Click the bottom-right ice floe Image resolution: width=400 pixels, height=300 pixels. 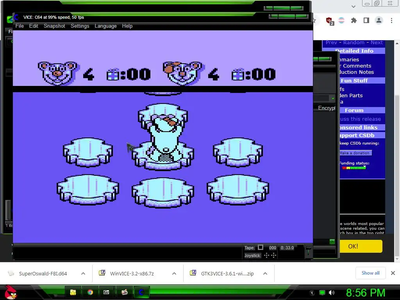238,189
